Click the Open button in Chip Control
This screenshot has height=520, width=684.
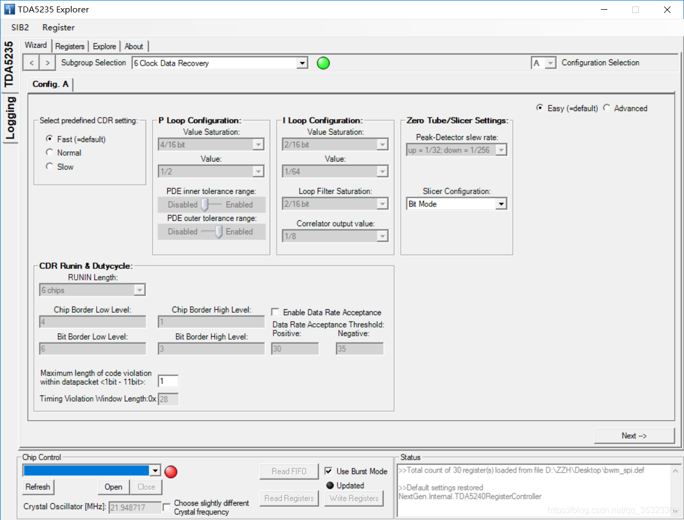click(113, 487)
